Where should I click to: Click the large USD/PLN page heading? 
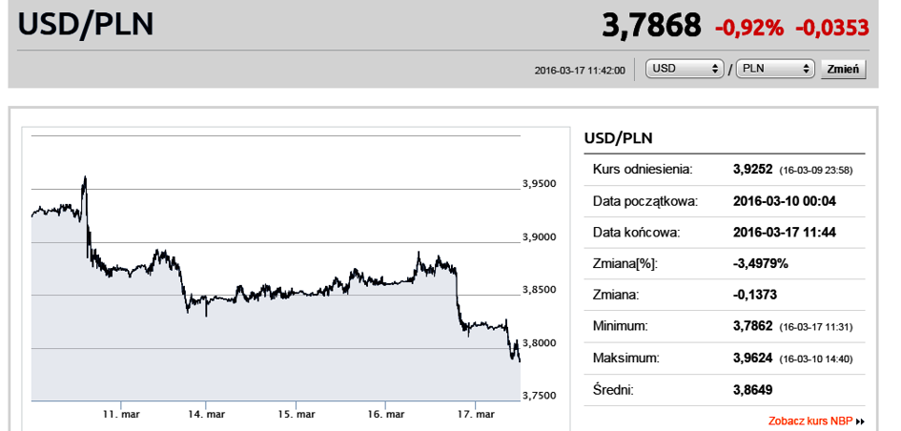coord(87,24)
